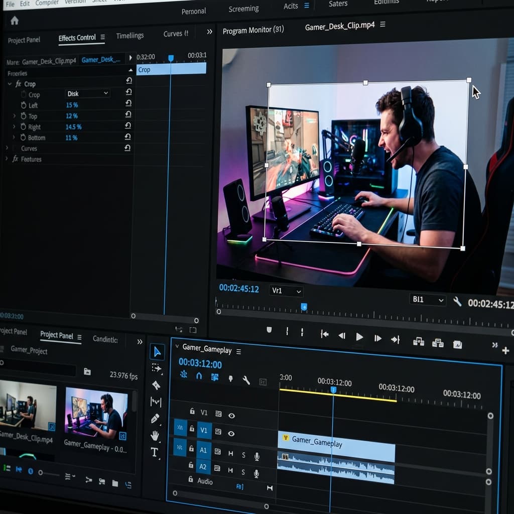Select the Type tool
This screenshot has height=514, width=514.
pos(155,452)
